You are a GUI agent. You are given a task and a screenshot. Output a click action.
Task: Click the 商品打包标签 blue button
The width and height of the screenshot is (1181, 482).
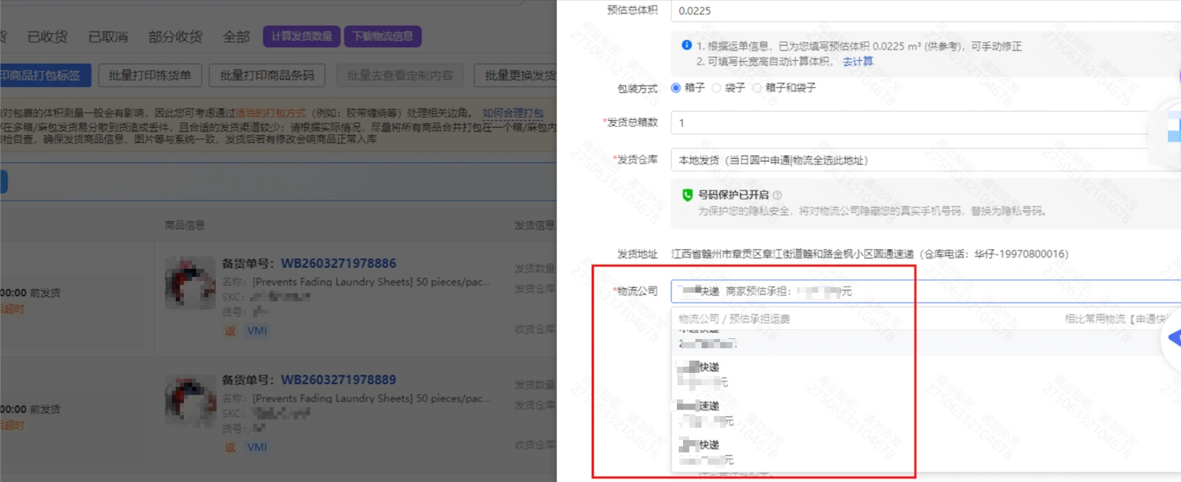tap(44, 75)
